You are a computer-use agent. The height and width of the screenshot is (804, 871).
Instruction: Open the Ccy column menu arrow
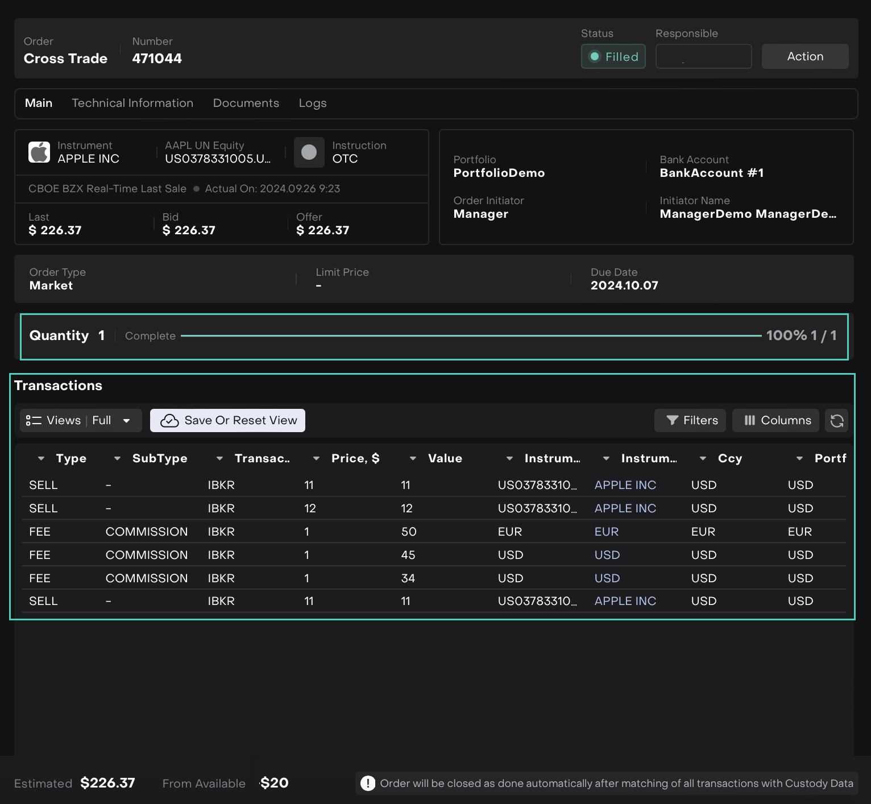pyautogui.click(x=703, y=458)
